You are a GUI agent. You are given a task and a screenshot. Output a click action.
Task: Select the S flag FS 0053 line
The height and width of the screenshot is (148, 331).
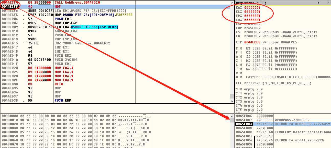click(x=266, y=65)
